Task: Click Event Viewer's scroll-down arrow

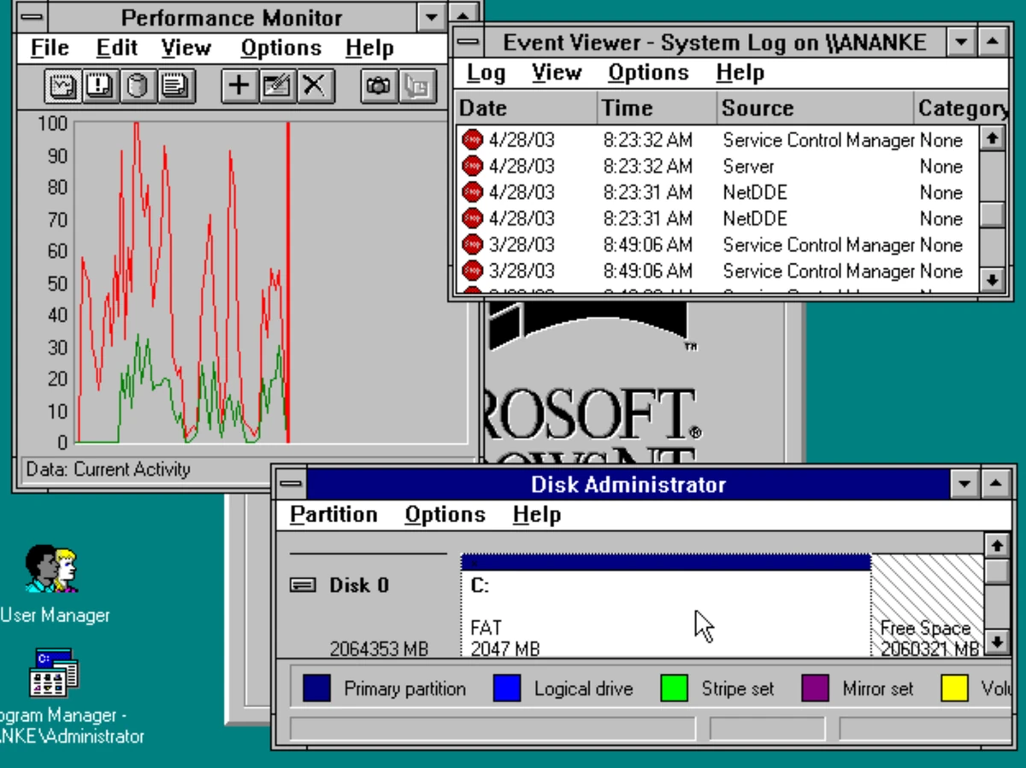Action: tap(993, 279)
